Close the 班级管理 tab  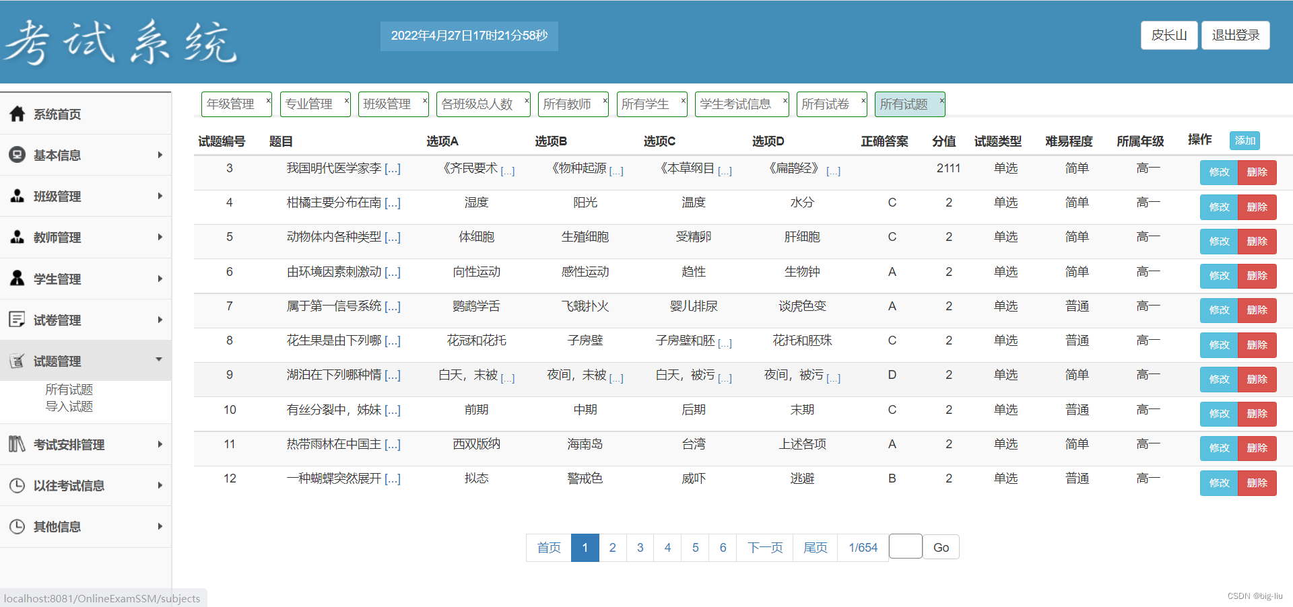pos(425,100)
